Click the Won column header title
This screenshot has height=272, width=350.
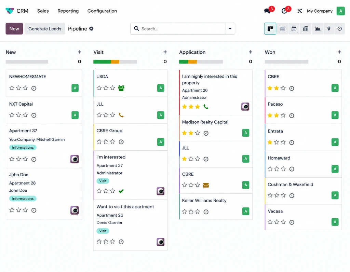[x=270, y=52]
